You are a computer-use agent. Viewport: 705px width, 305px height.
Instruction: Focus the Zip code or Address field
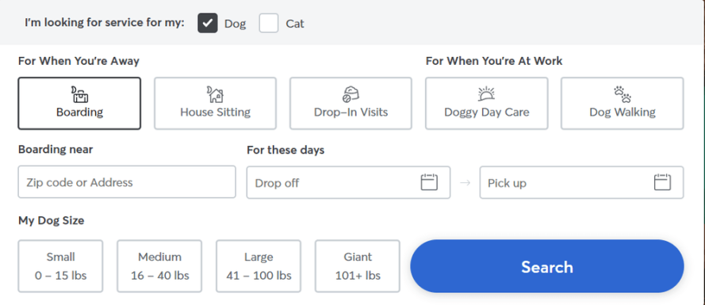(x=127, y=182)
